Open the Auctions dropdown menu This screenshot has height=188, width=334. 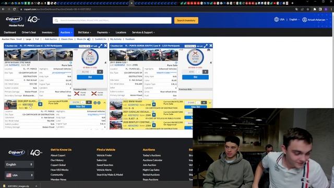[x=66, y=32]
